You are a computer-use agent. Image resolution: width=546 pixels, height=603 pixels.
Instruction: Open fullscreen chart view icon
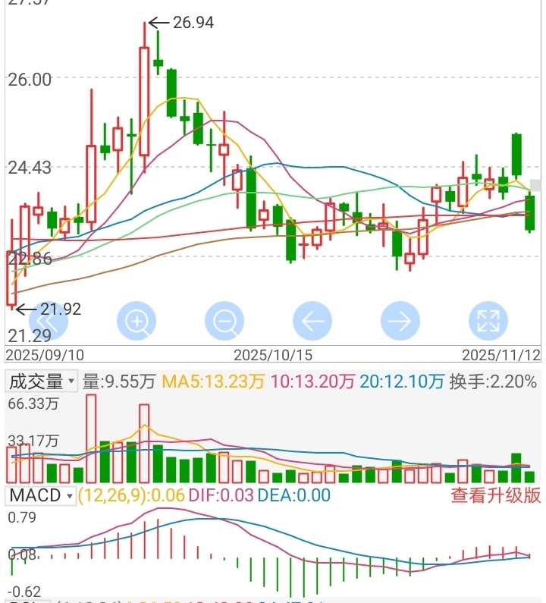(x=488, y=321)
